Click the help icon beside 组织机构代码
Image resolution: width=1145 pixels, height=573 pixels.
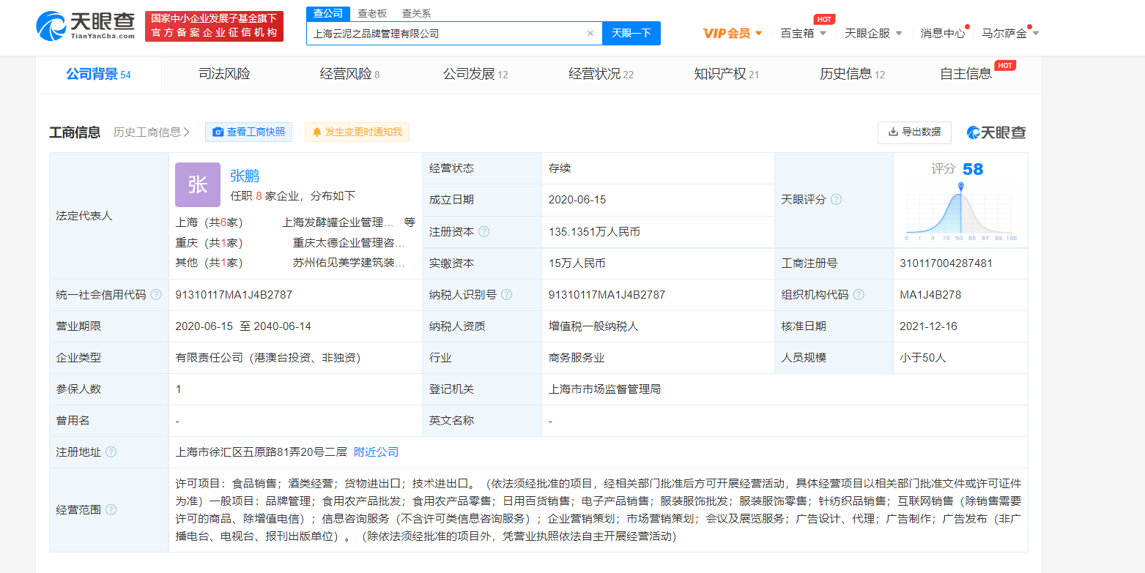[x=859, y=295]
